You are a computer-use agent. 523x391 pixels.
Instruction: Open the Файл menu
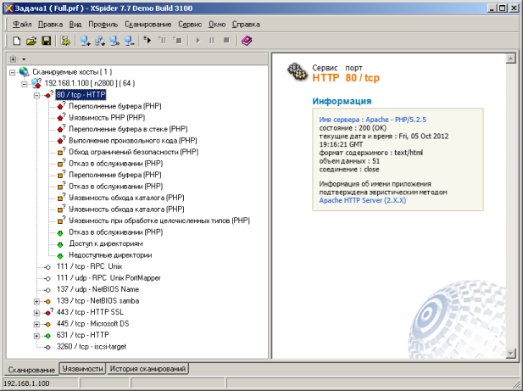click(x=22, y=25)
